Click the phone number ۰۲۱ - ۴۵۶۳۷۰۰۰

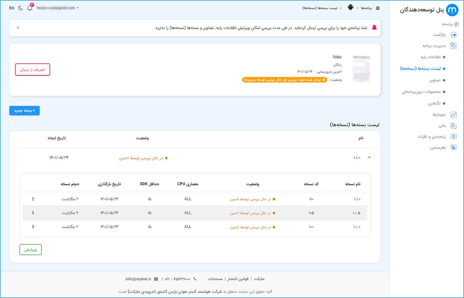pos(177,279)
